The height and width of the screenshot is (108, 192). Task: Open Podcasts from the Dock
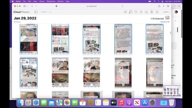tap(129, 103)
